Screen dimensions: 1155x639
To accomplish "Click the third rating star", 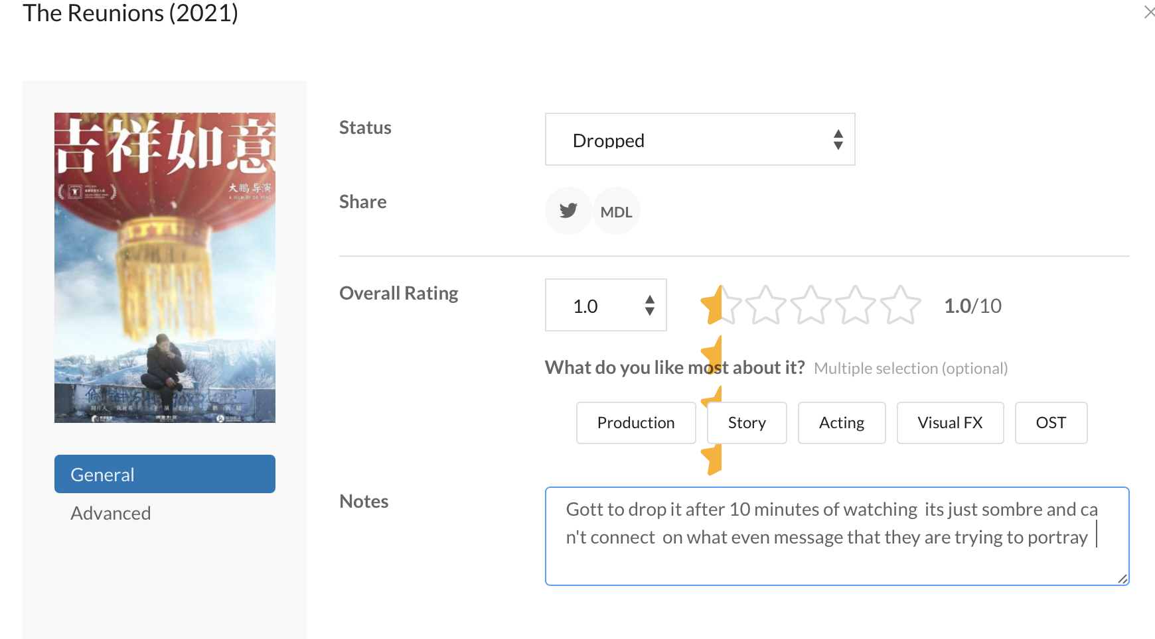I will (x=810, y=306).
